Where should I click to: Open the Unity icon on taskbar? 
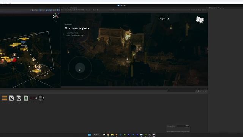pyautogui.click(x=154, y=135)
